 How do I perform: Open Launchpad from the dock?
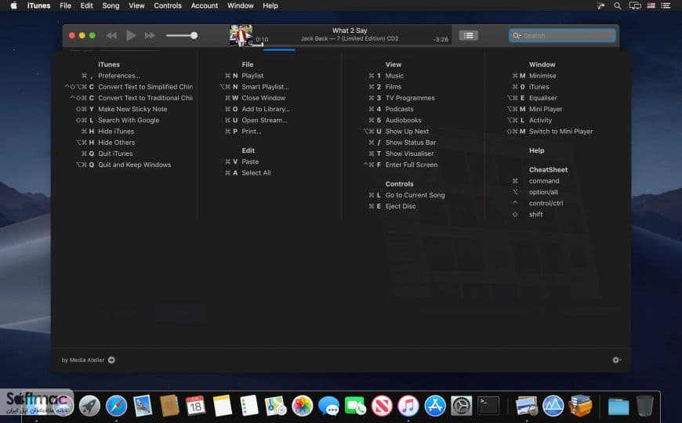tap(89, 406)
